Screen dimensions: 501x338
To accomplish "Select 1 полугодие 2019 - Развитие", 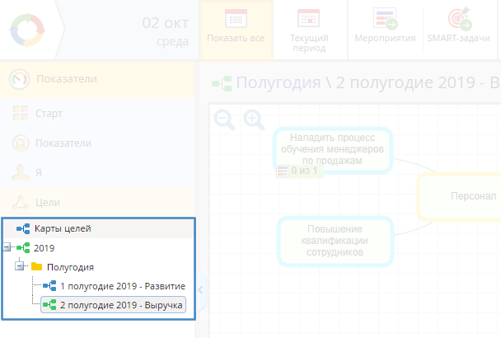I will coord(122,286).
